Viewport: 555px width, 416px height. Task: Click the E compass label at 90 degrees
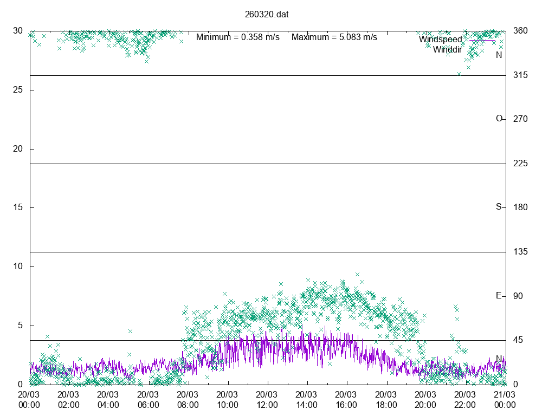pos(499,296)
